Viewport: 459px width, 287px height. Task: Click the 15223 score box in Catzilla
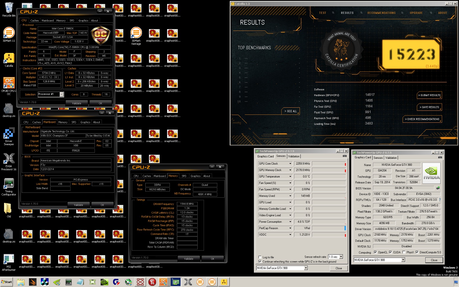[411, 55]
